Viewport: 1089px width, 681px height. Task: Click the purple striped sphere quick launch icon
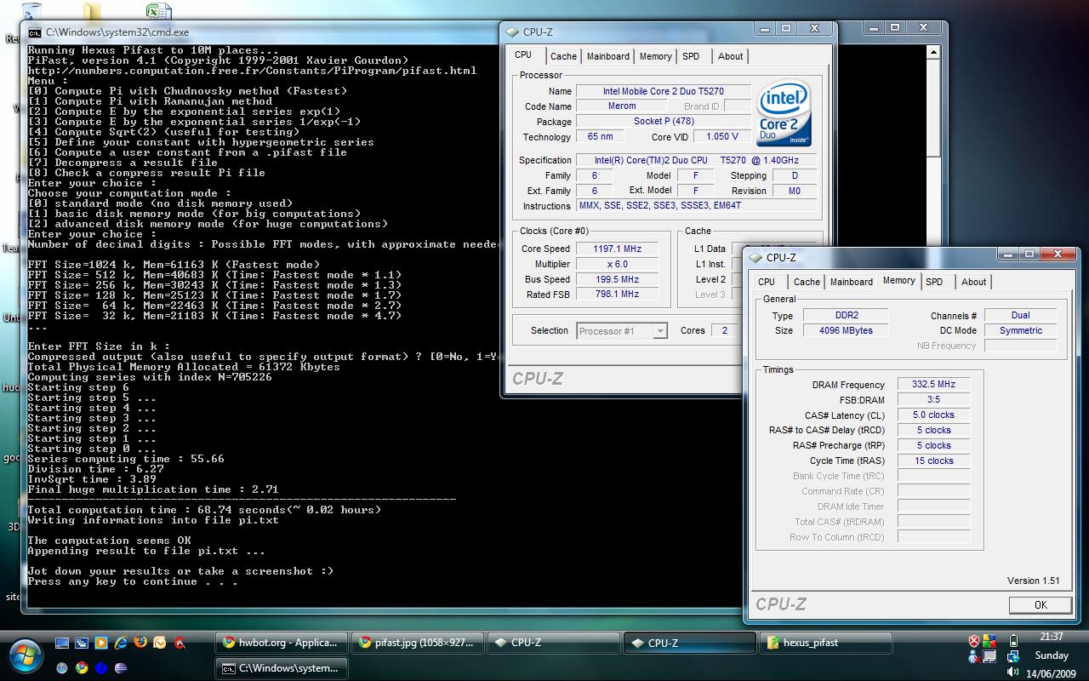pyautogui.click(x=121, y=668)
